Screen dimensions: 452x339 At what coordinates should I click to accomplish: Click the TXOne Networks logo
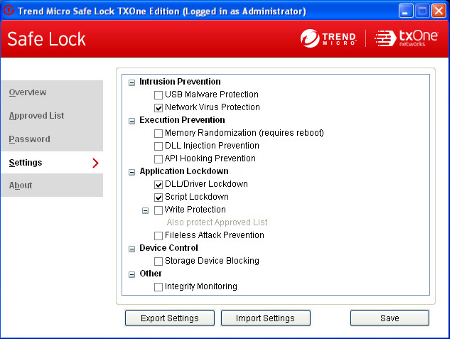click(x=402, y=38)
